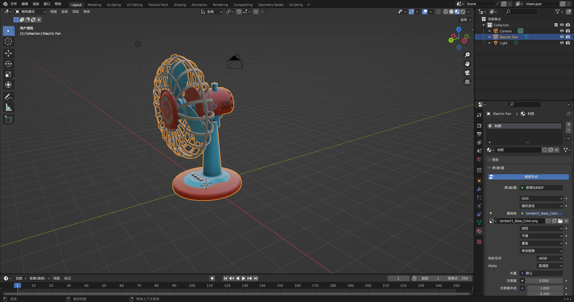
Task: Open the Object Mode dropdown
Action: click(x=30, y=12)
